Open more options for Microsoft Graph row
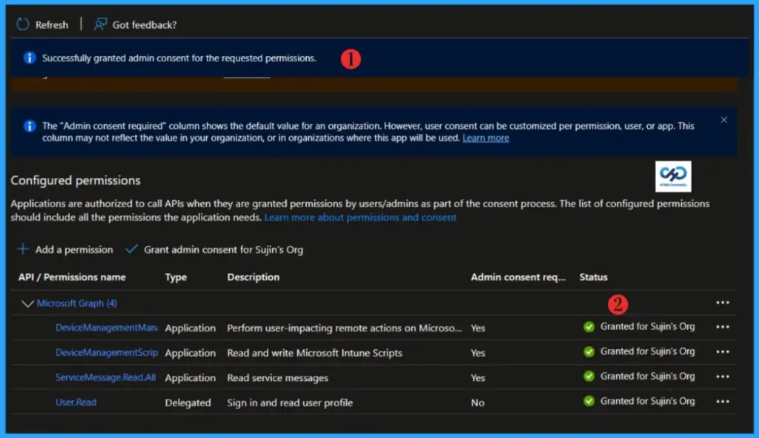 point(723,302)
